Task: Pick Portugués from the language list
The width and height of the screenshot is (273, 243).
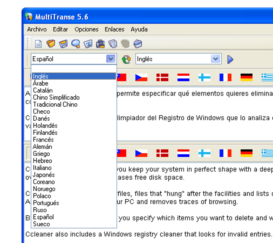Action: pyautogui.click(x=74, y=203)
